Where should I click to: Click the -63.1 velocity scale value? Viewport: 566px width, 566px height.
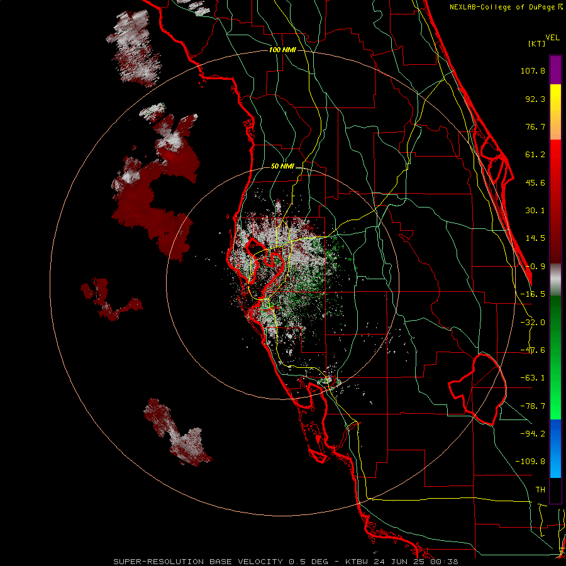533,378
